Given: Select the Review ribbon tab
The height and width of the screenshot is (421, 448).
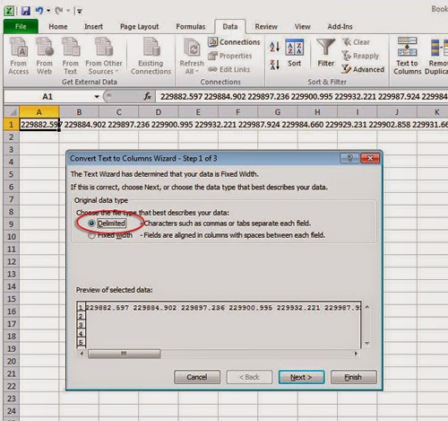Looking at the screenshot, I should tap(266, 27).
